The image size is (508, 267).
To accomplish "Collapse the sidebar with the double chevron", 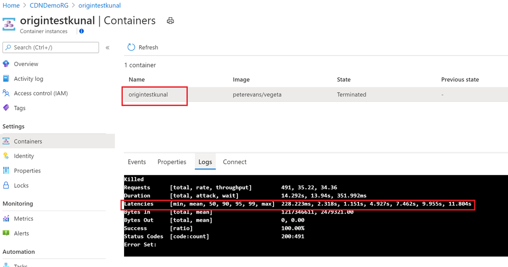I will 108,48.
